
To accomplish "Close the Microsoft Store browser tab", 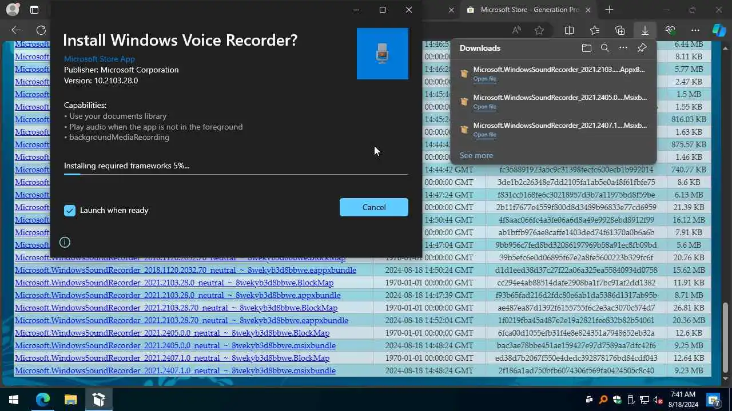I will click(x=588, y=10).
